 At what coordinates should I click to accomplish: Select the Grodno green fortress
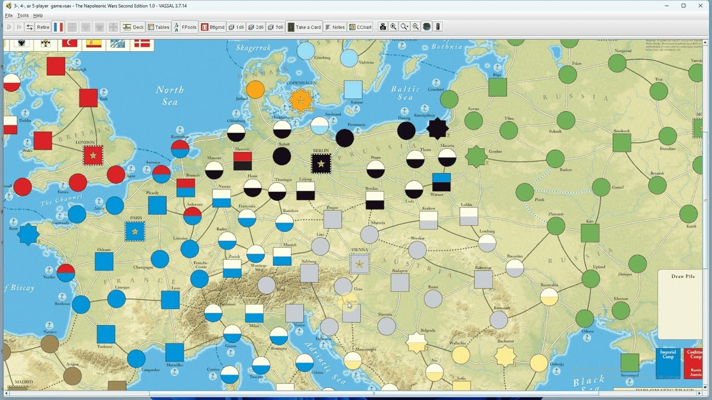pos(476,156)
